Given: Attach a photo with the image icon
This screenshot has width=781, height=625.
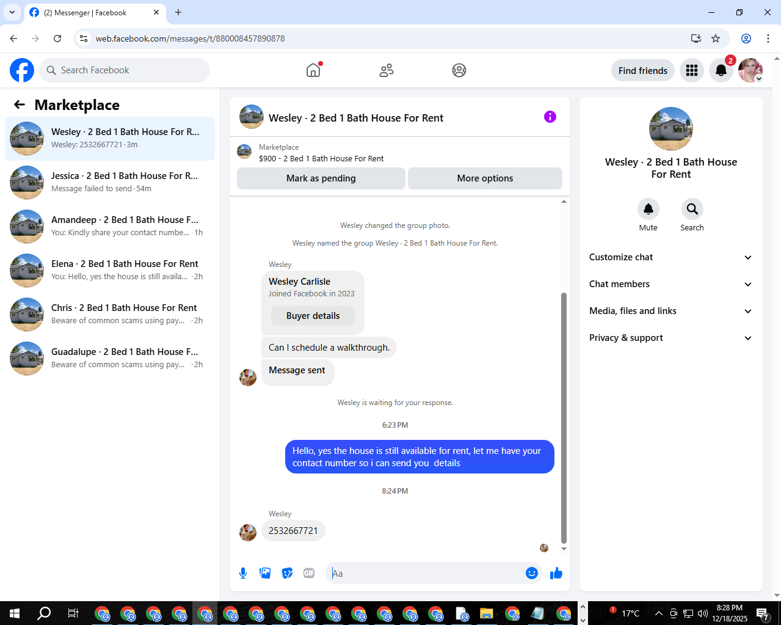Looking at the screenshot, I should (265, 573).
